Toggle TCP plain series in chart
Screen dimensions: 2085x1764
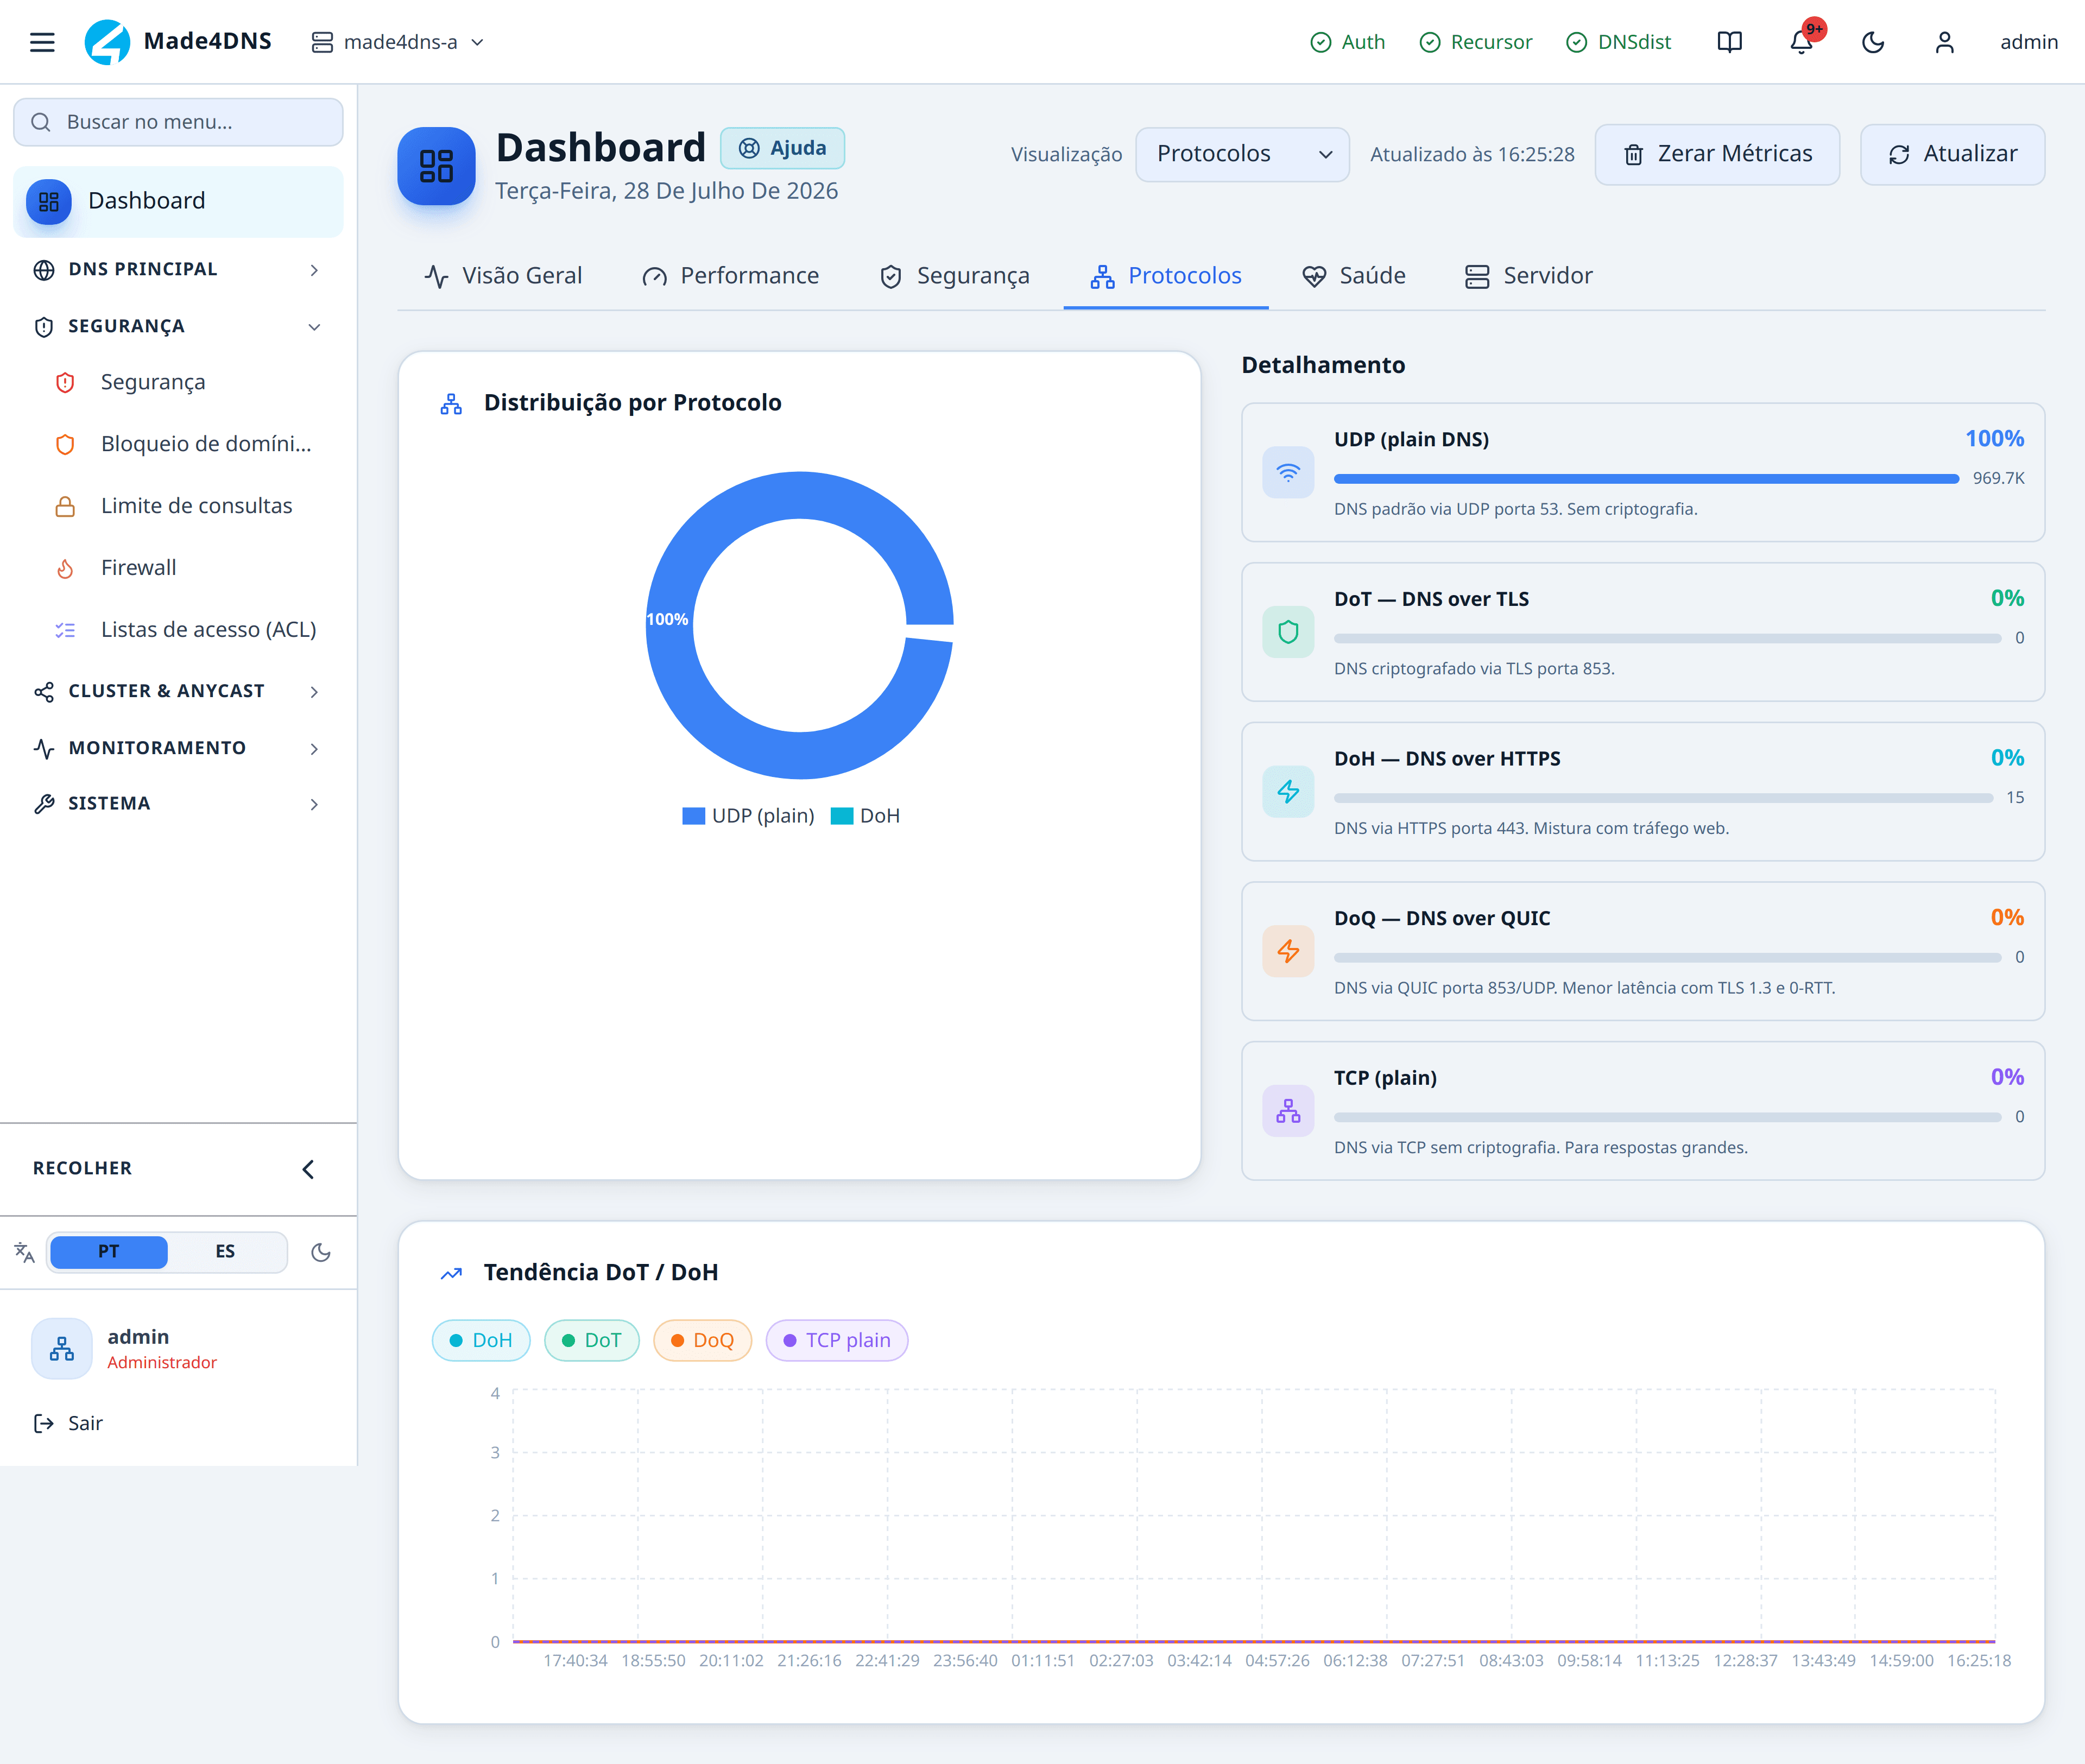[837, 1341]
